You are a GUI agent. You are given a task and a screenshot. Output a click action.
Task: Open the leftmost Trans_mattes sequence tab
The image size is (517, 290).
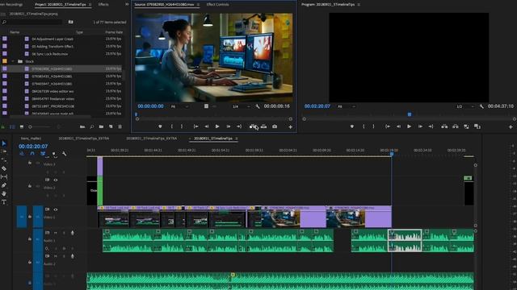pyautogui.click(x=31, y=139)
